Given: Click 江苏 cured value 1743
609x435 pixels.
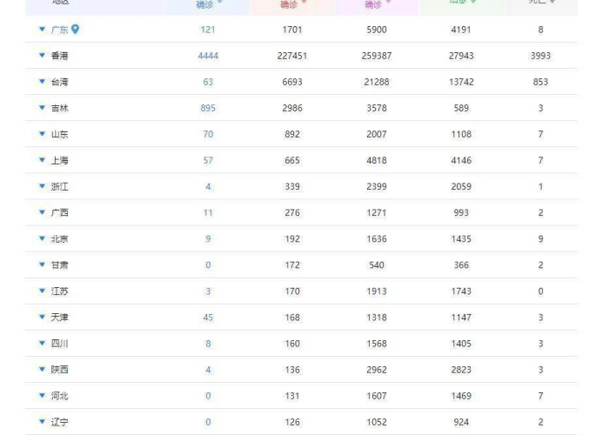Looking at the screenshot, I should [x=461, y=291].
